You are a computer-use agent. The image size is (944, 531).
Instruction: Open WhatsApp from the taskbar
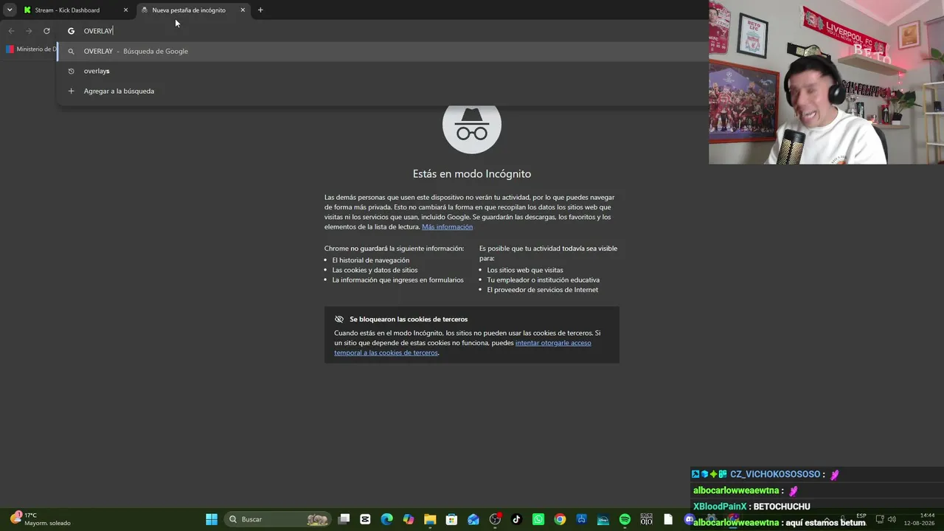538,519
